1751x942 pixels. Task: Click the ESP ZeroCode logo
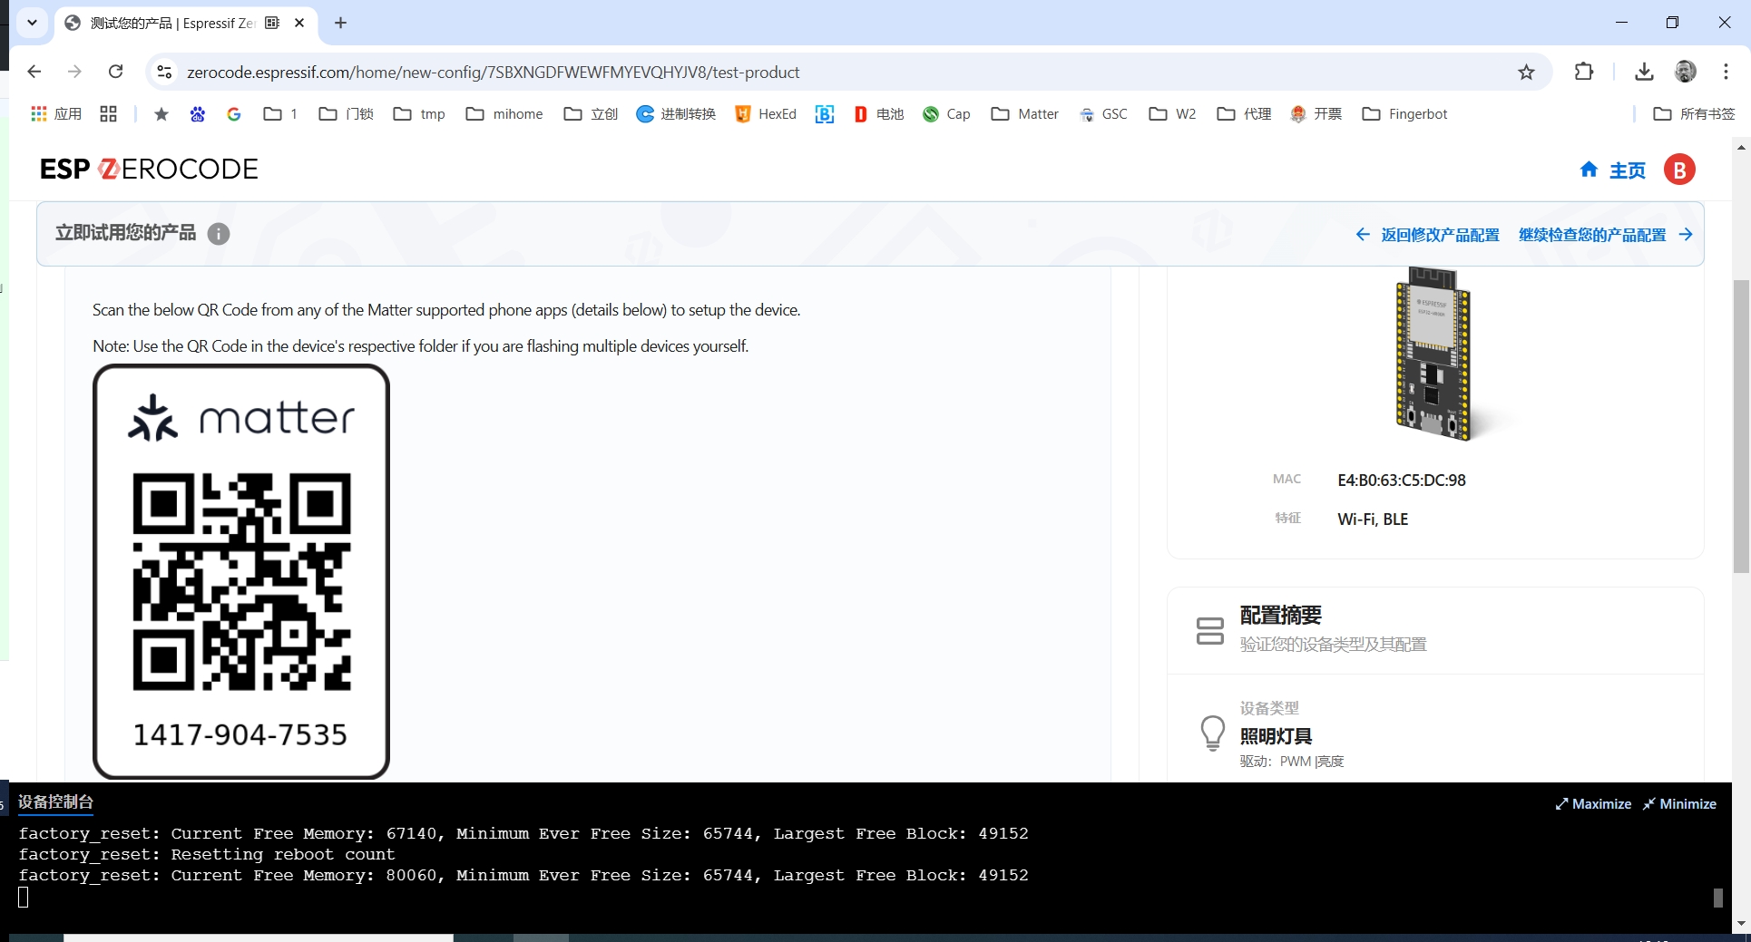[149, 170]
